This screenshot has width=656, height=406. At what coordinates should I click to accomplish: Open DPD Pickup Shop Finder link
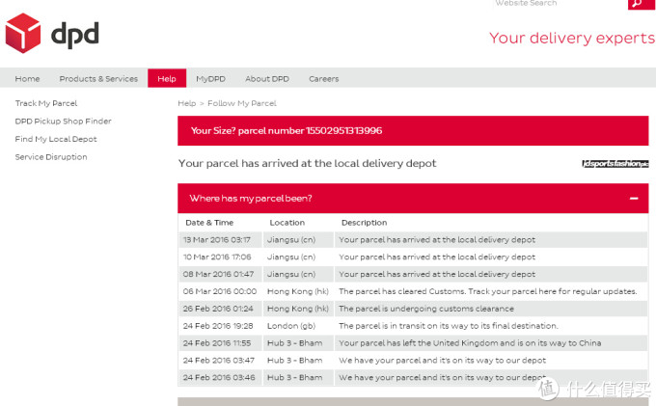[x=63, y=122]
